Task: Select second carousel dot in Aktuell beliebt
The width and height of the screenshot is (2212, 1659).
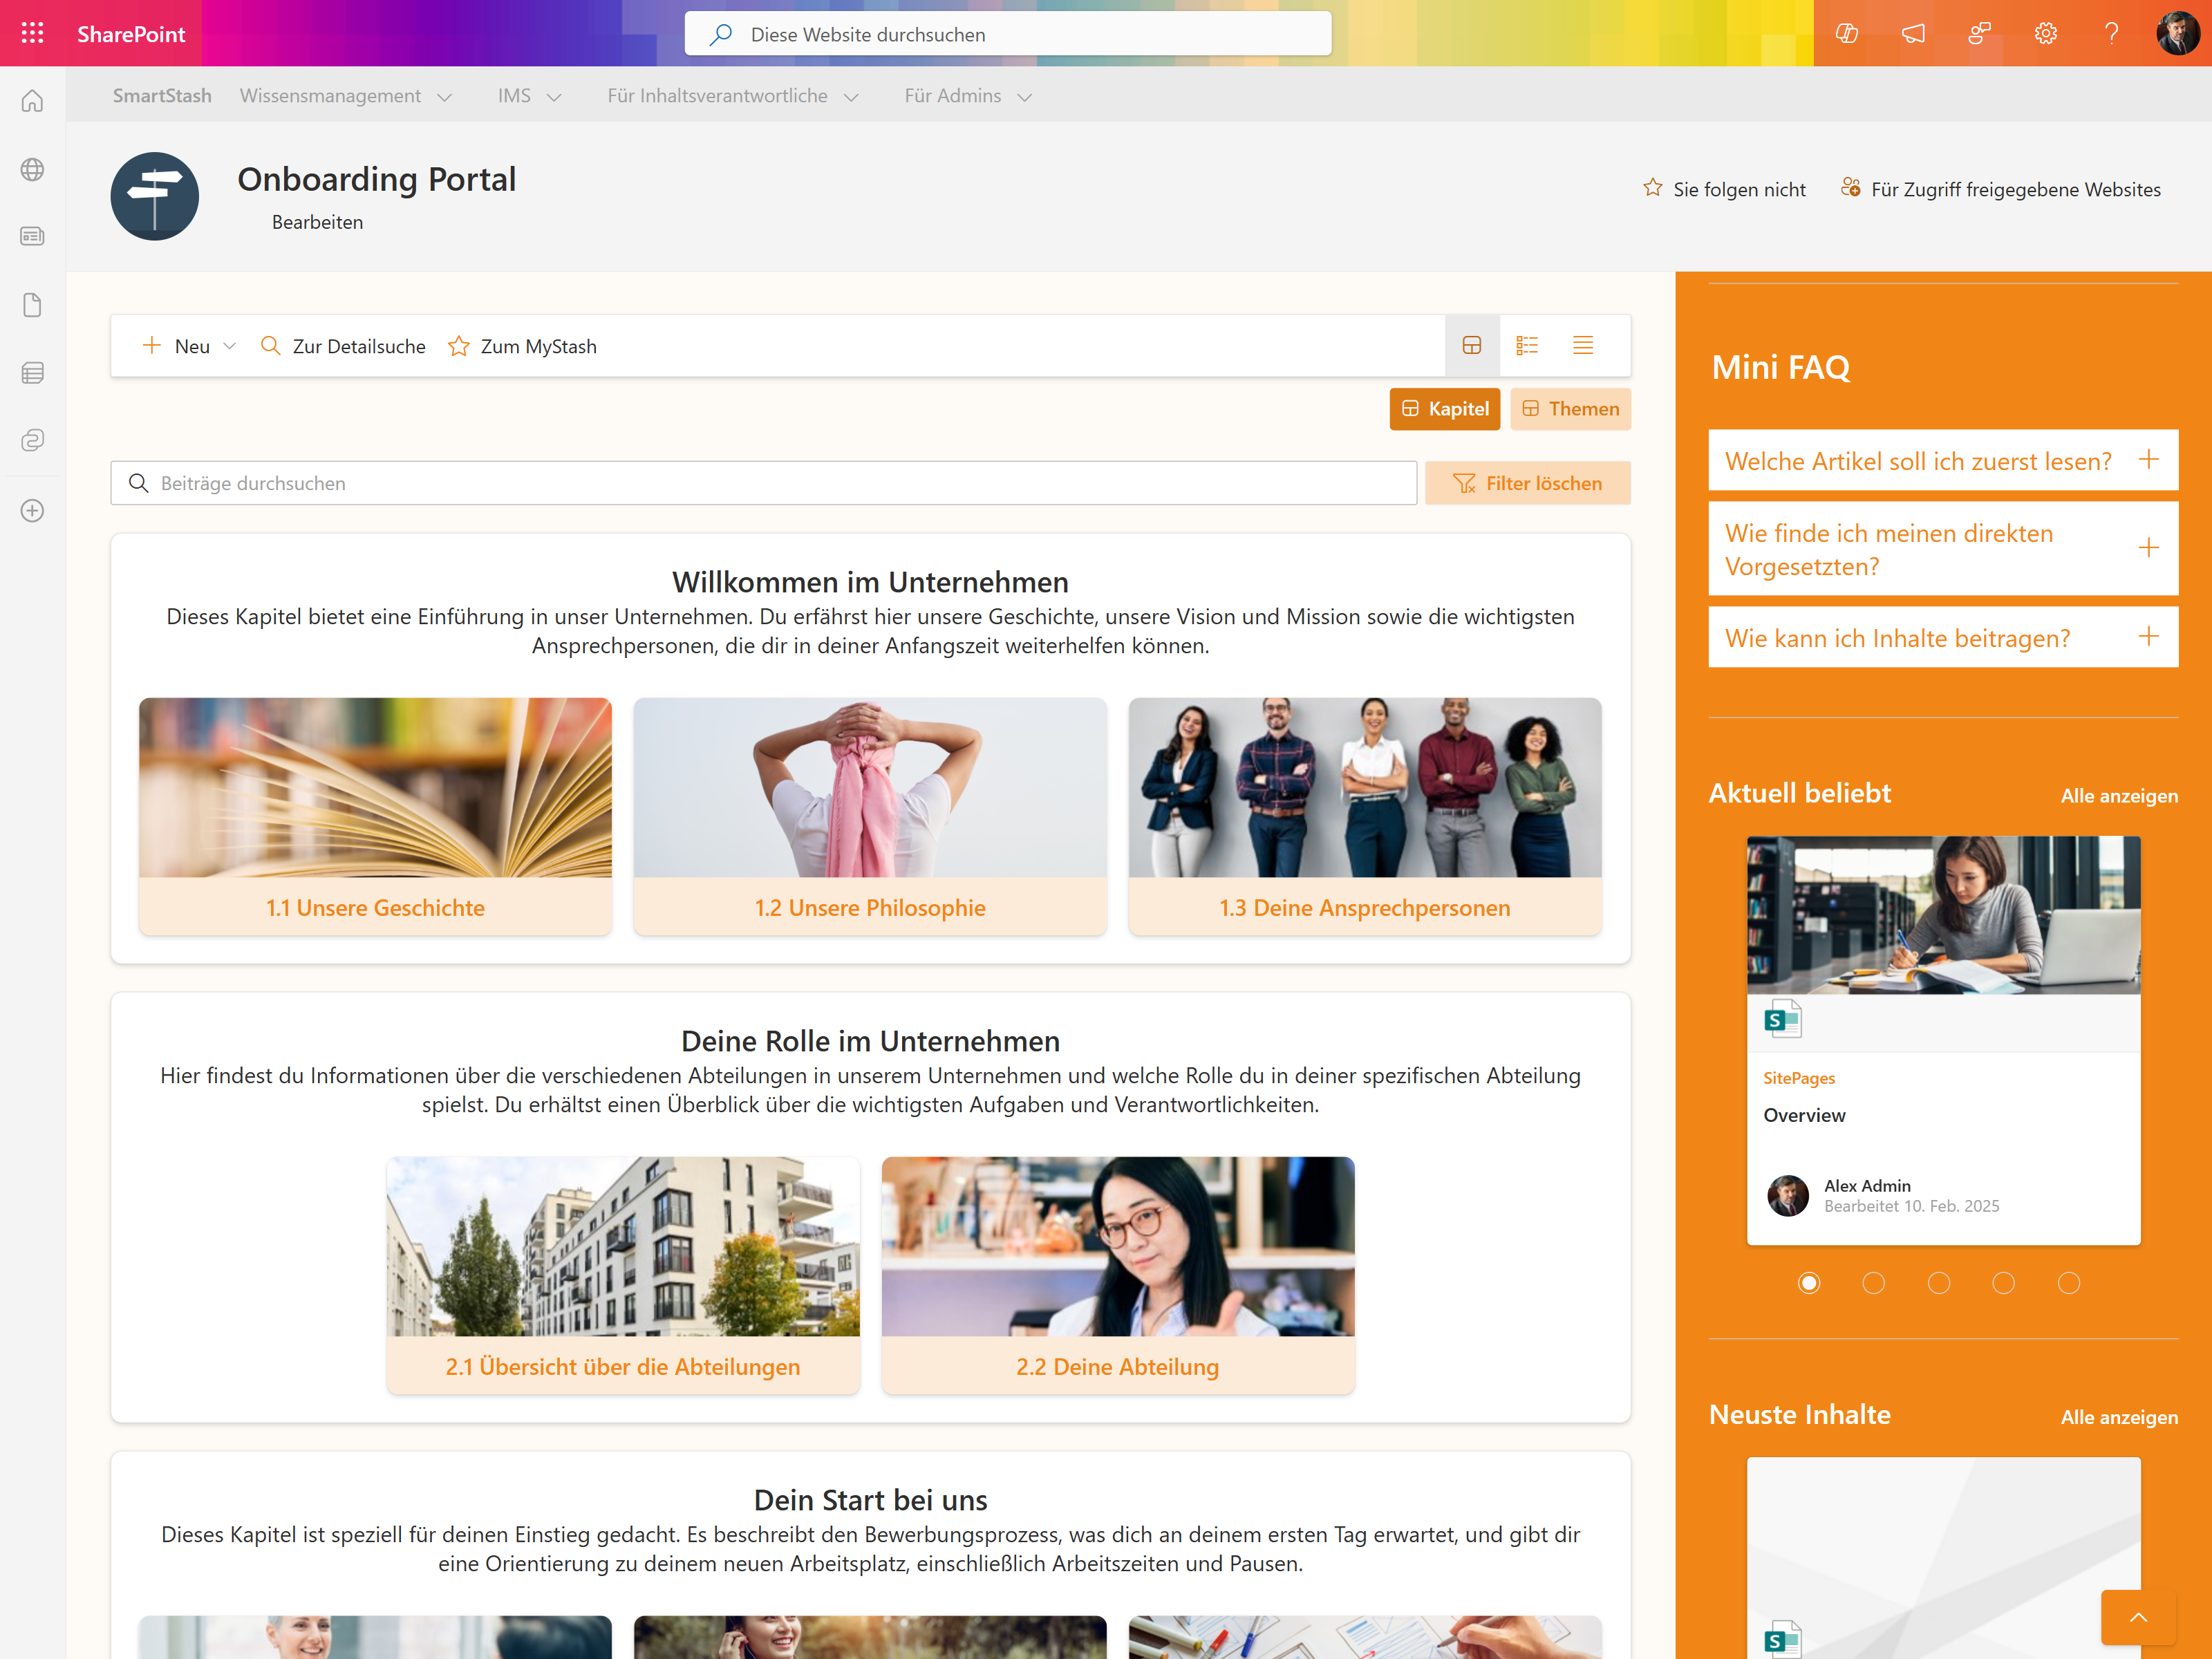Action: (x=1873, y=1282)
